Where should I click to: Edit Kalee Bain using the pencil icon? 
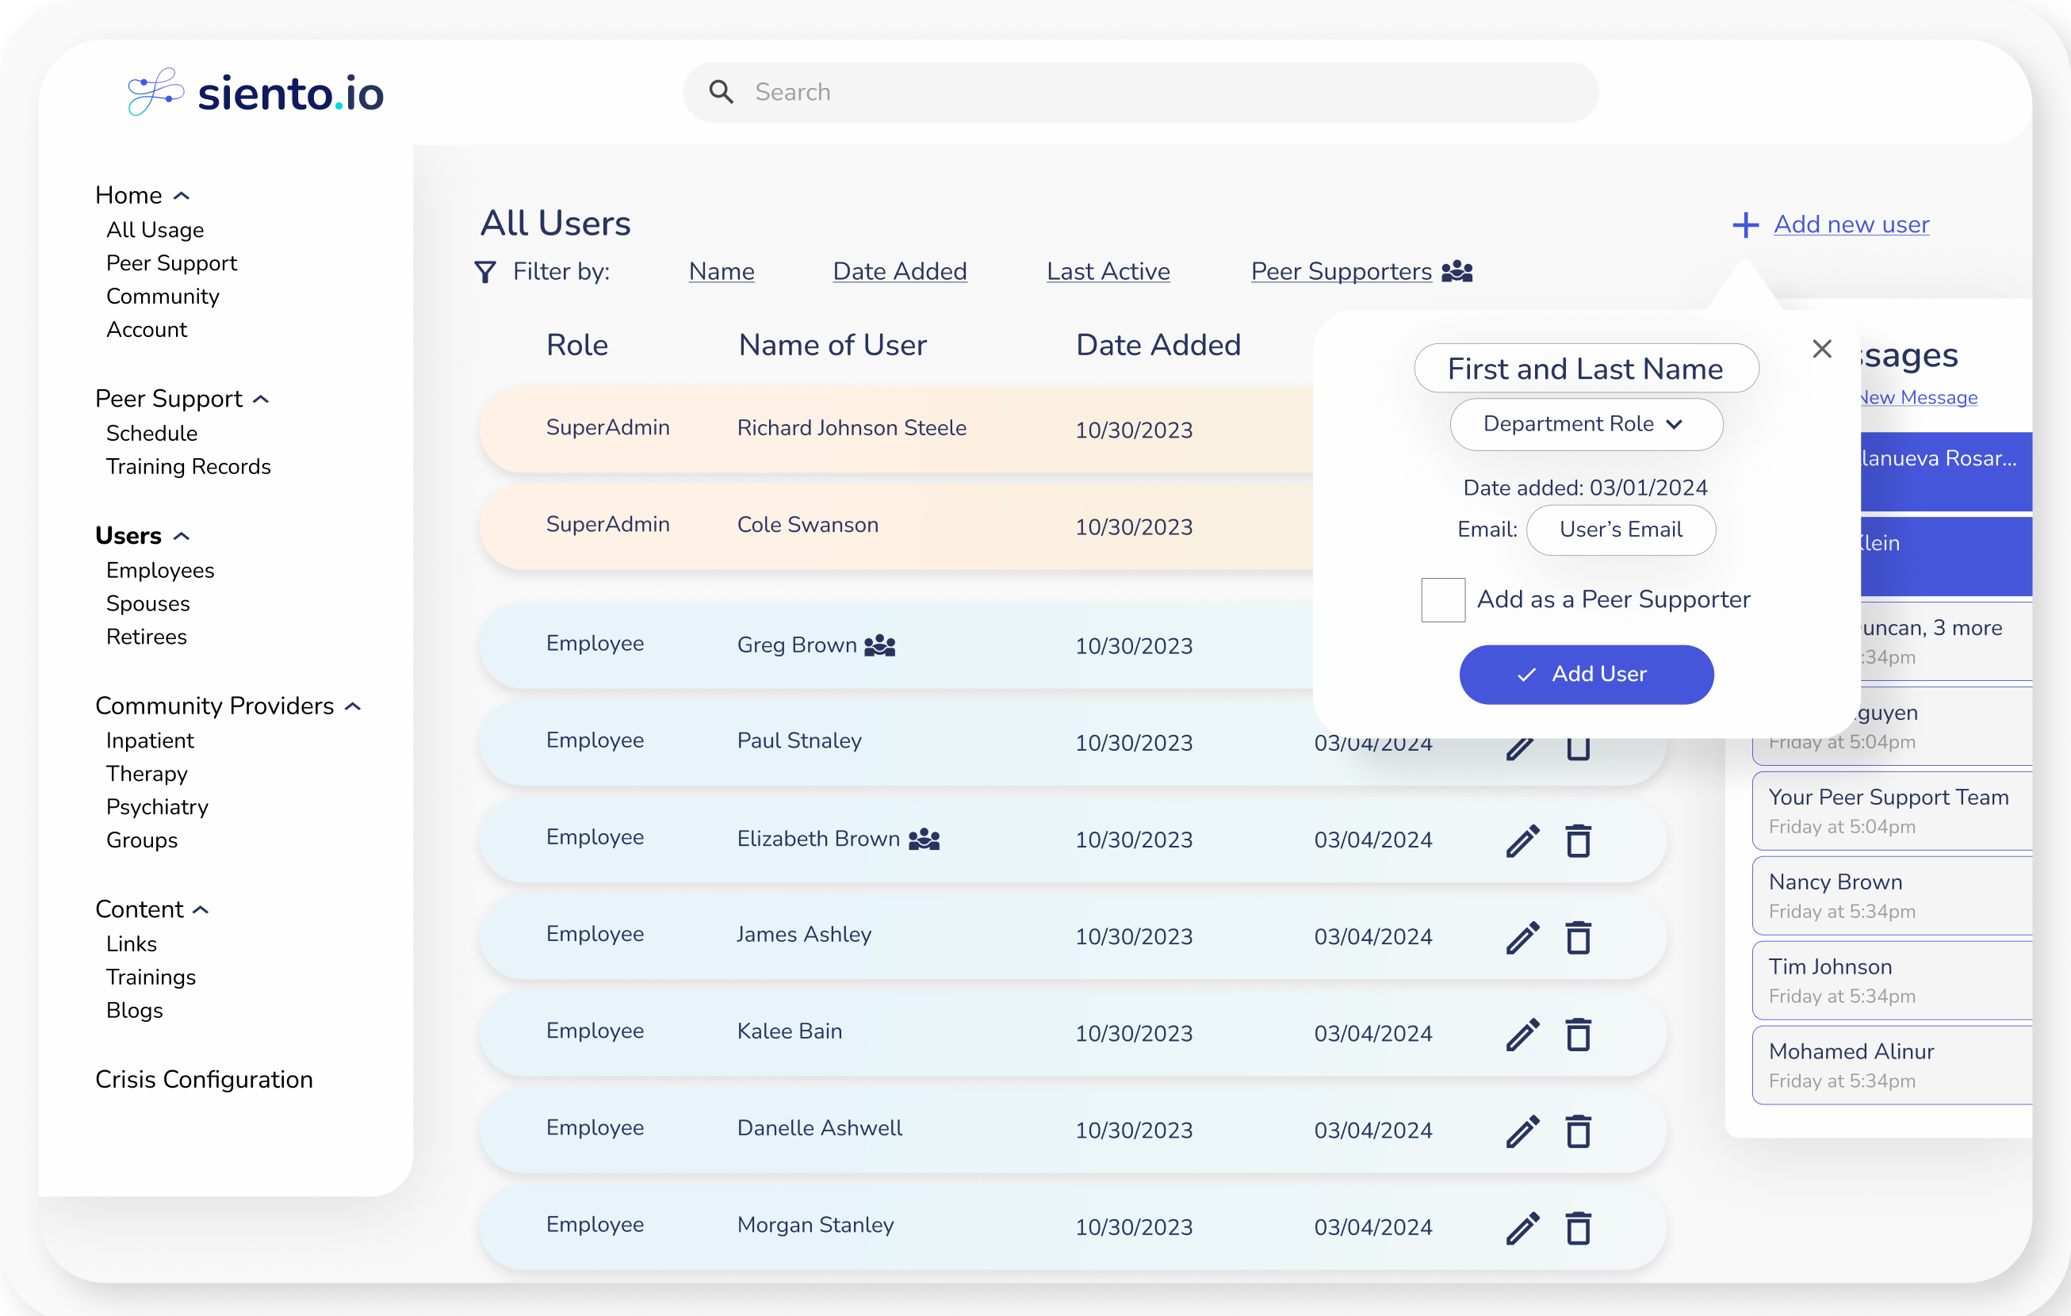[x=1522, y=1034]
